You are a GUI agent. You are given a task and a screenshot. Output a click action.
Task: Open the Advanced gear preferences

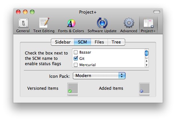(129, 25)
